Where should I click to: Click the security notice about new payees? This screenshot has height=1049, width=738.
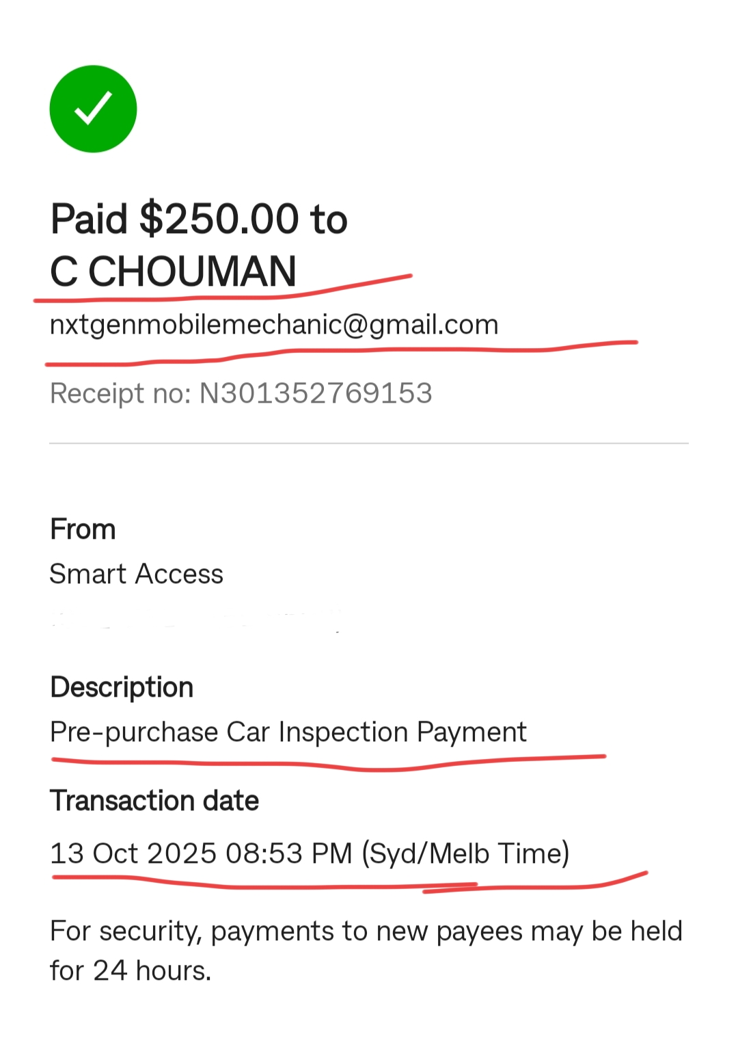click(366, 951)
